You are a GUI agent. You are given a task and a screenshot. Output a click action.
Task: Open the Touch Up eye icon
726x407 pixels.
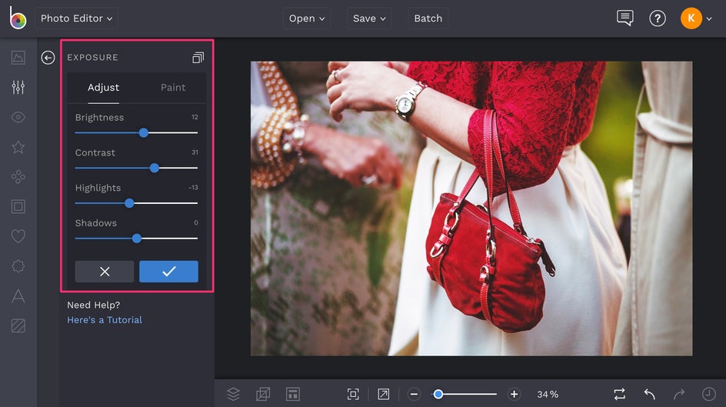18,117
